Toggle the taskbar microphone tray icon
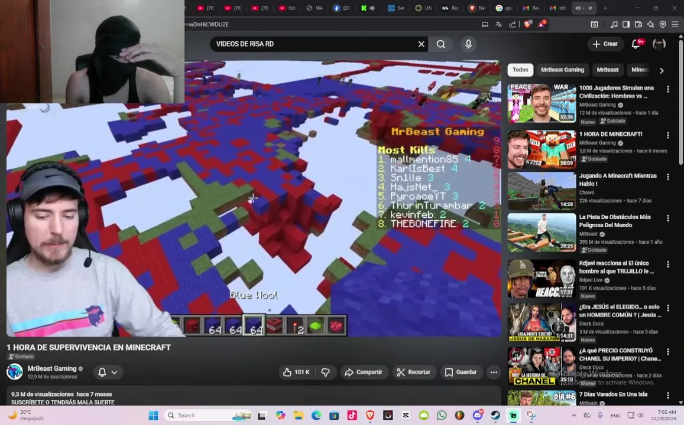 (600, 415)
